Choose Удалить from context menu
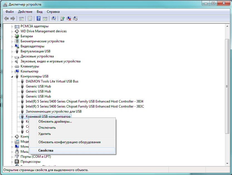The image size is (232, 175). tap(72, 134)
